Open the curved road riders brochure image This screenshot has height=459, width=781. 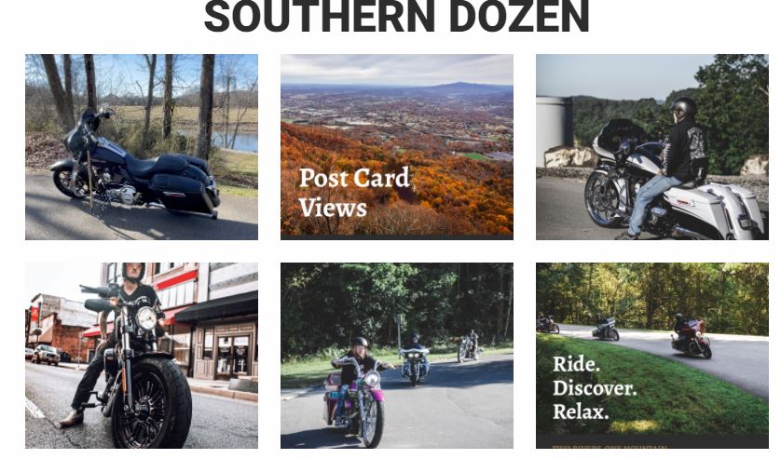coord(652,356)
